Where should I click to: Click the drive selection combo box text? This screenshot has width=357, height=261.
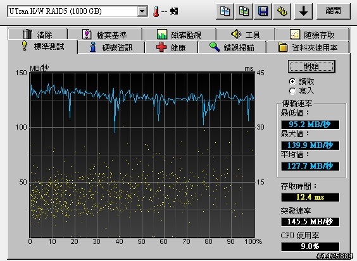(72, 11)
